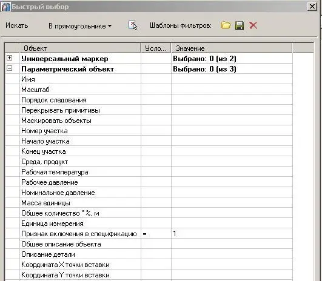Close the 'Быстрый выбор' dialog
Image resolution: width=322 pixels, height=281 pixels.
coord(312,7)
